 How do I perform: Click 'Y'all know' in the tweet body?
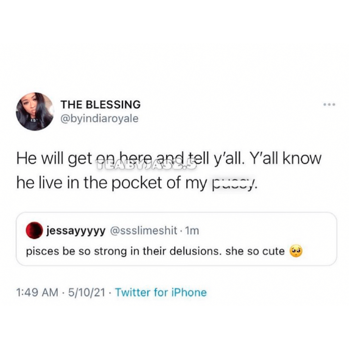click(285, 158)
